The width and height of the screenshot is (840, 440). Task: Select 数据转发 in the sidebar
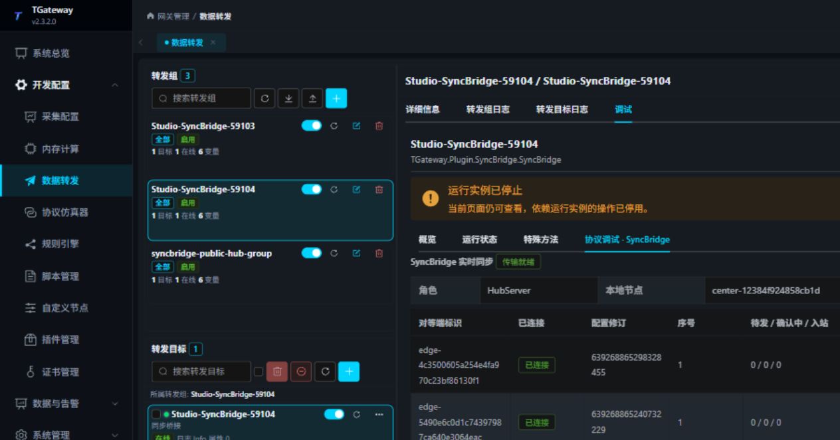point(66,181)
